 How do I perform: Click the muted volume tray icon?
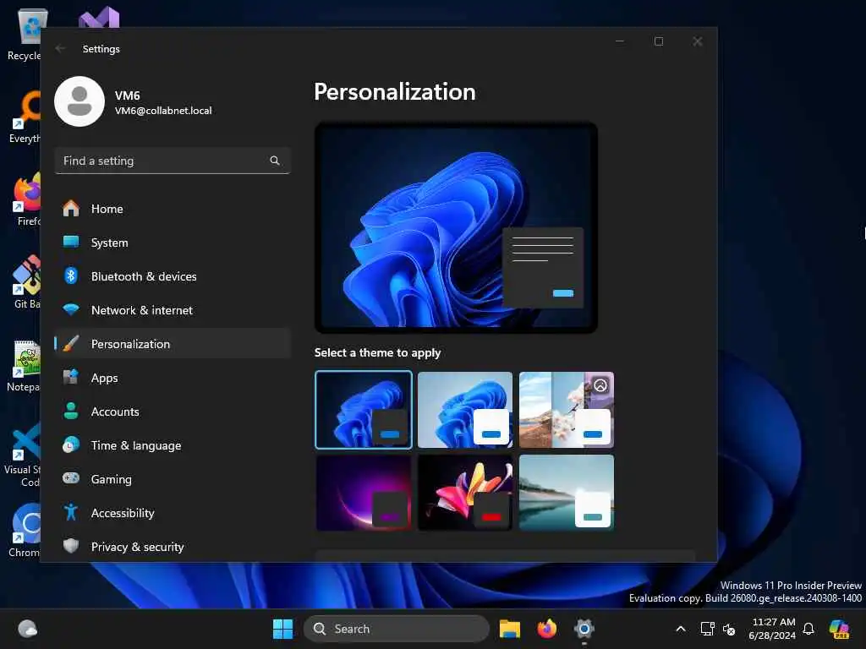pyautogui.click(x=729, y=629)
